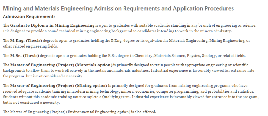Click the Admission Requirements subheading

[29, 16]
